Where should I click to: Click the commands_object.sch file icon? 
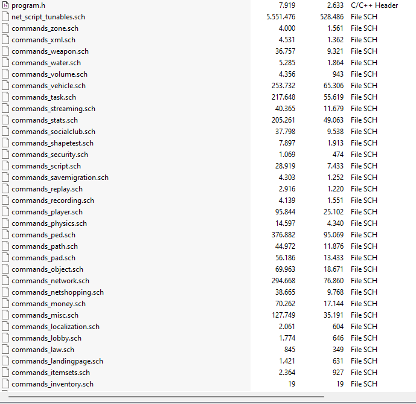tap(5, 269)
